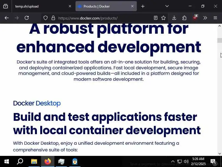Viewport: 222px width, 167px height.
Task: Click 'Build and test applications faster' heading
Action: tap(105, 117)
